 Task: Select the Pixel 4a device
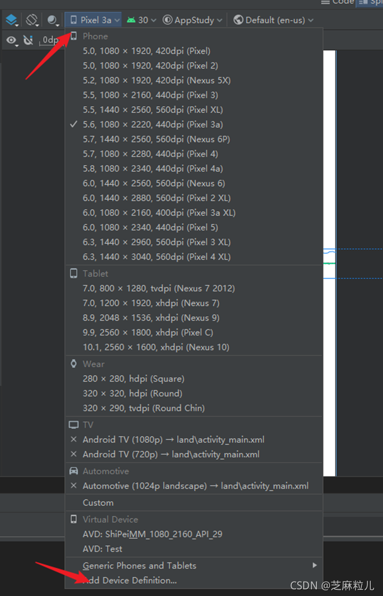194,169
